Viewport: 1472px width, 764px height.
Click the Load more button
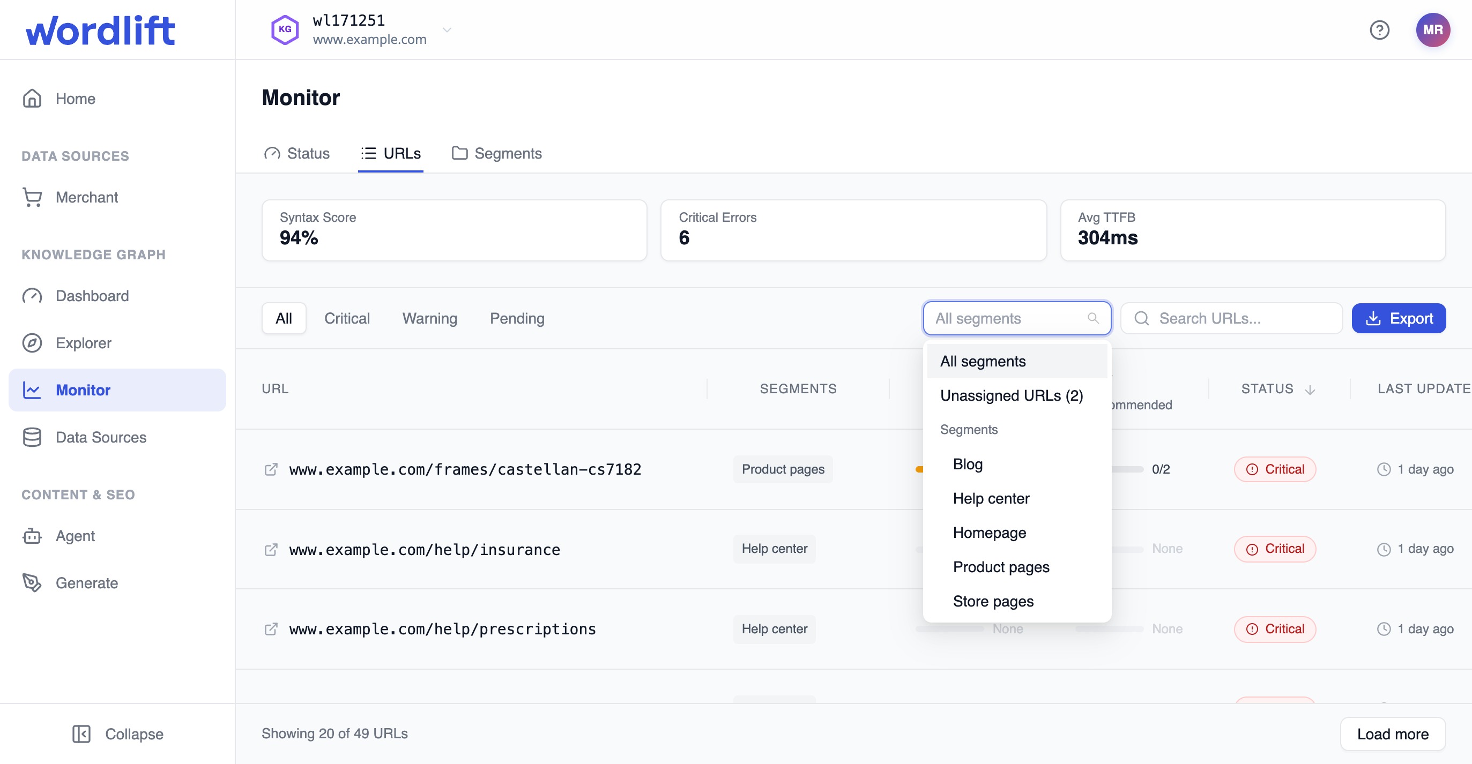1392,734
